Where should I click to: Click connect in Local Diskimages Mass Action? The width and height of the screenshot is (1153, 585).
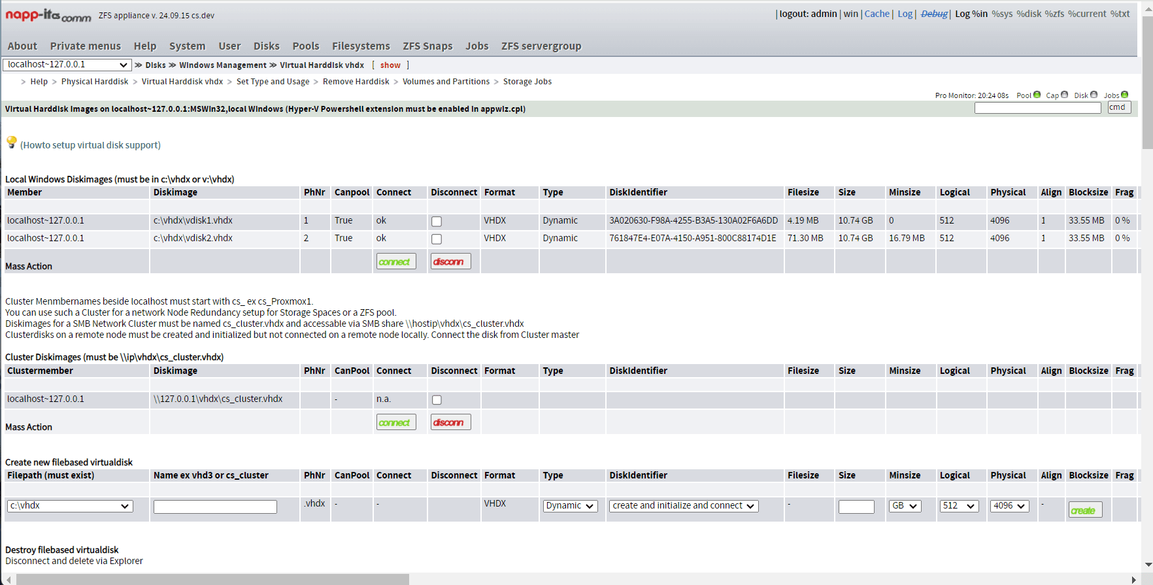pyautogui.click(x=396, y=261)
